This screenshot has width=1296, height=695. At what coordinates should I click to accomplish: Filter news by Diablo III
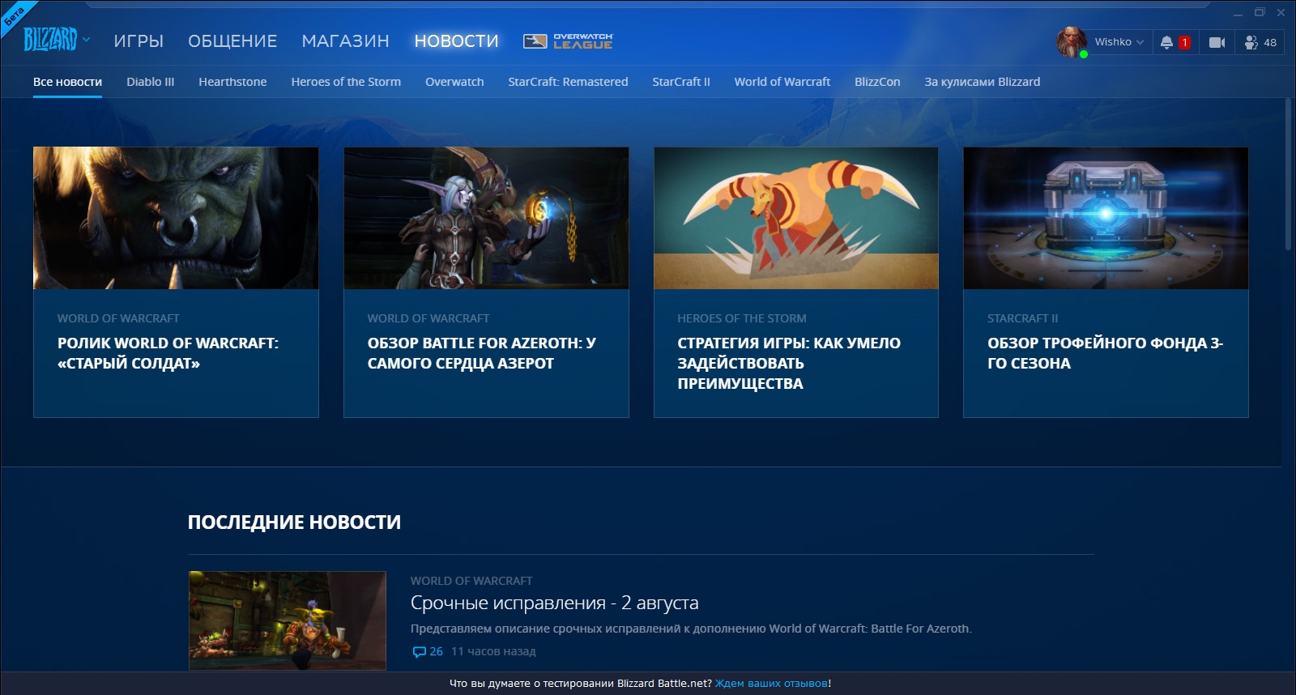pos(150,82)
